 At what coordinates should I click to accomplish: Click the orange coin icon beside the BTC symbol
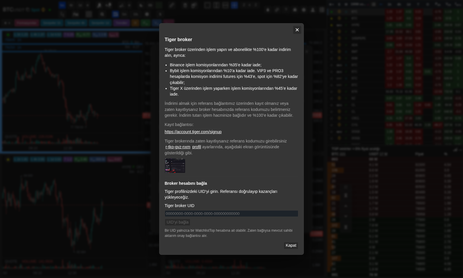43,10
